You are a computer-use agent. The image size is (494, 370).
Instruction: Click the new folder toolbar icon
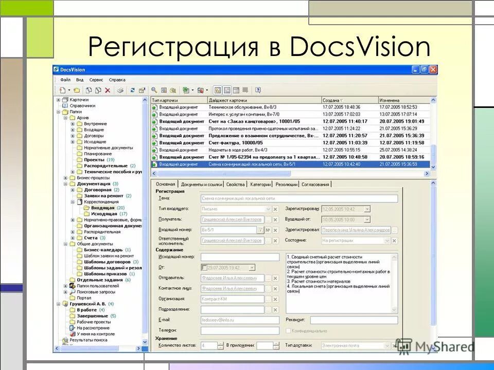point(77,90)
